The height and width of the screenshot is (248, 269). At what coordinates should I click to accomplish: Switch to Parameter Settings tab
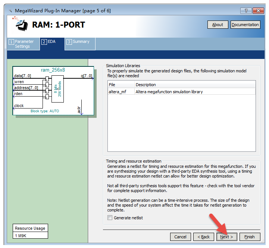(x=24, y=44)
